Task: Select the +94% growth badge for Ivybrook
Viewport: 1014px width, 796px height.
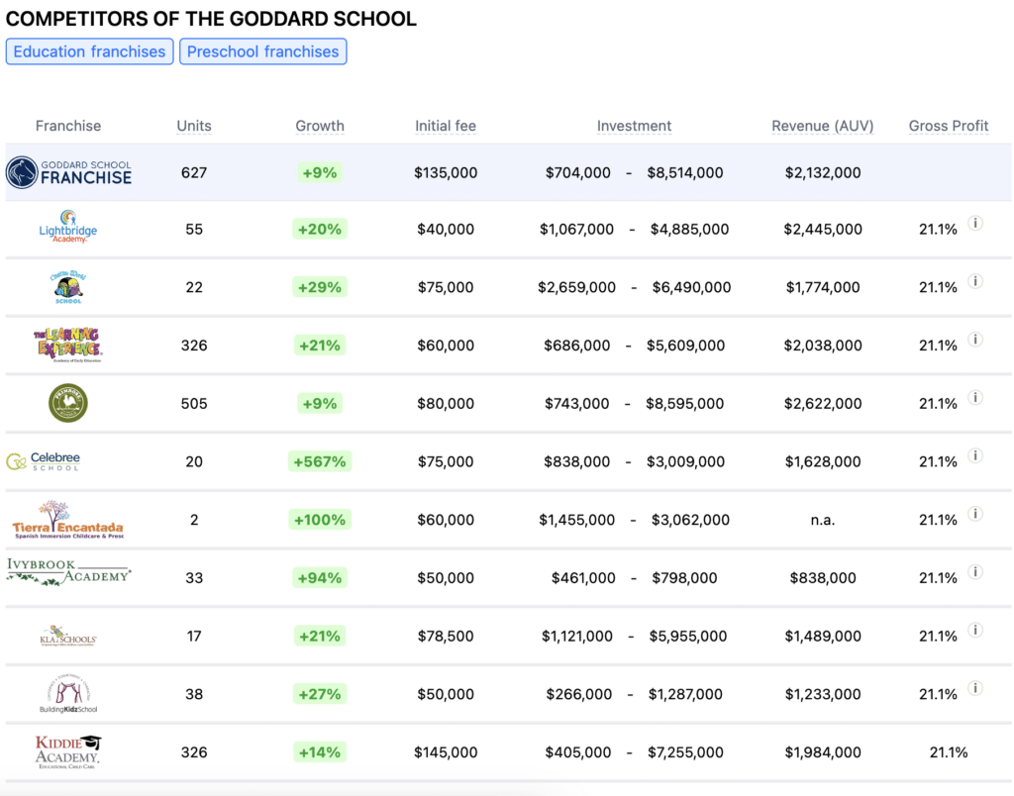Action: 320,577
